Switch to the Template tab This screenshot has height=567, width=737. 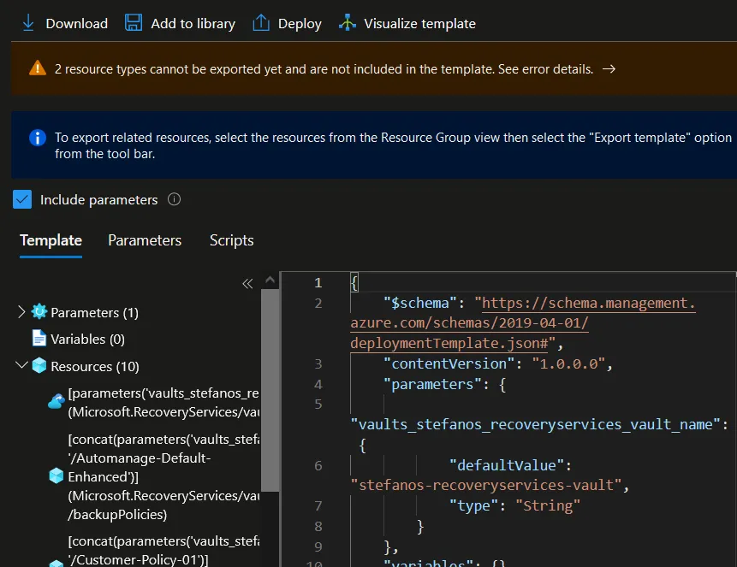51,240
